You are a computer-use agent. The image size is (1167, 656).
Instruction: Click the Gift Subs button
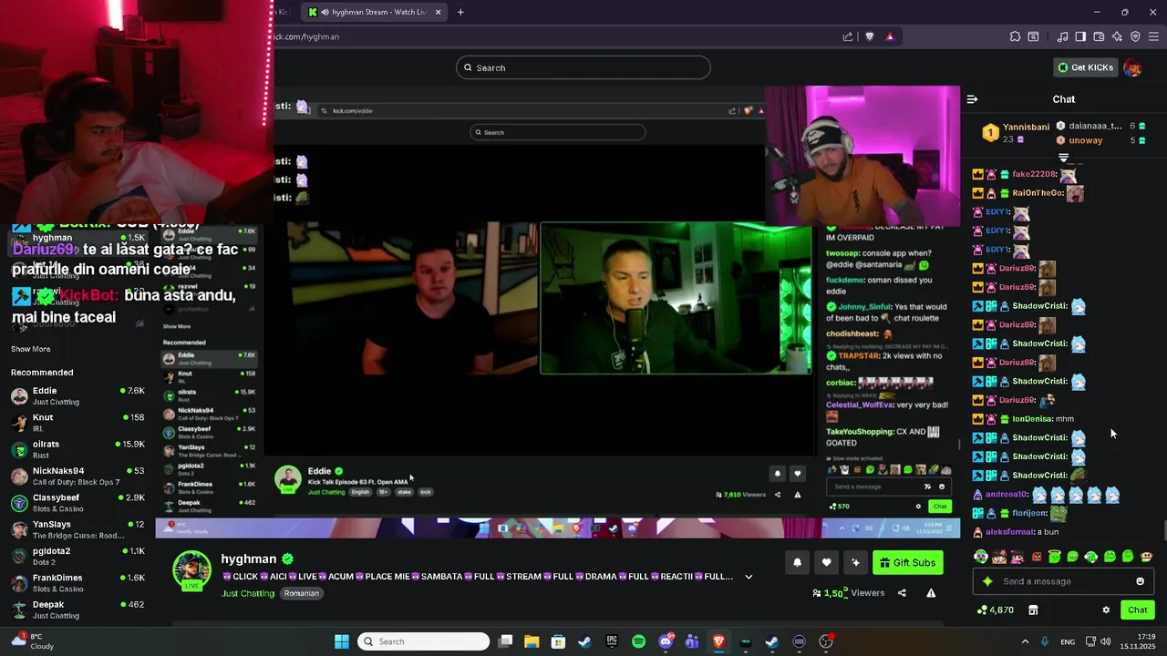(908, 563)
